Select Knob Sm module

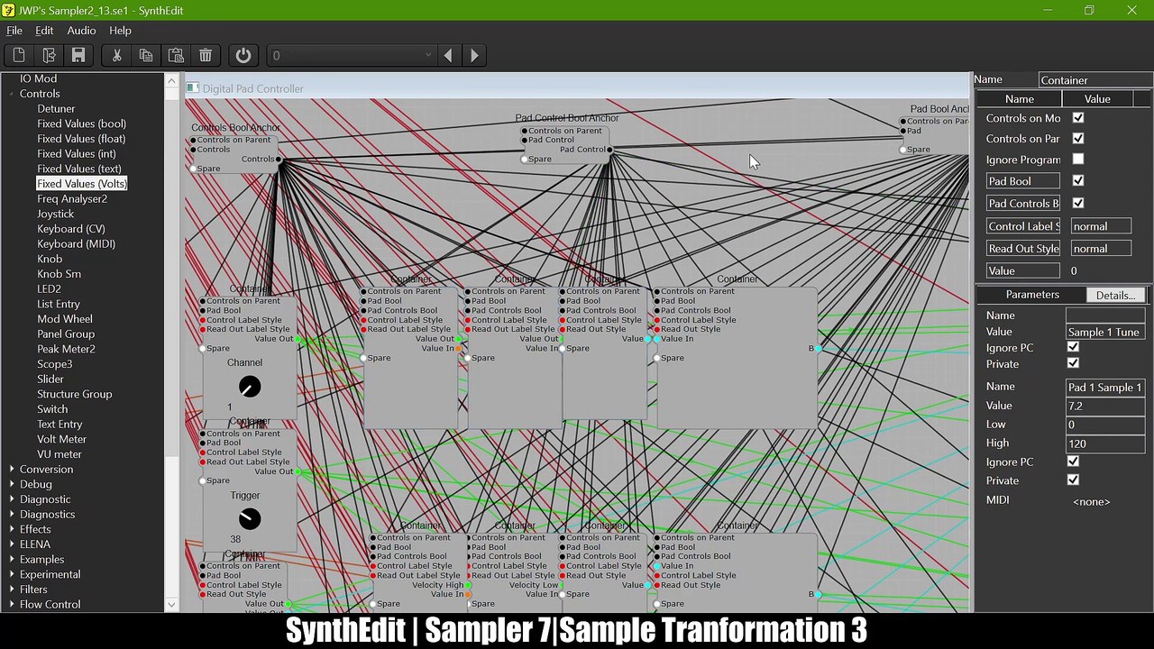coord(59,274)
